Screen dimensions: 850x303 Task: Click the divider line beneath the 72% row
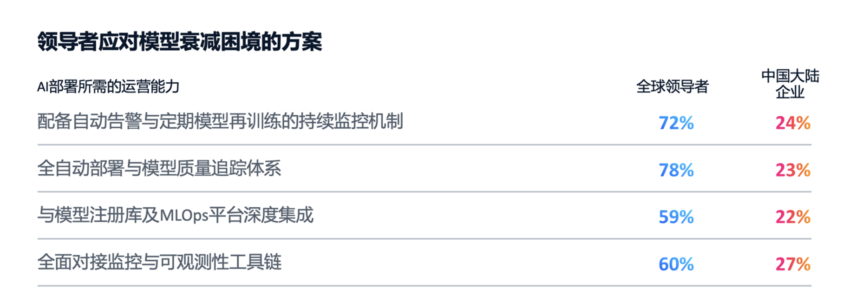coord(424,145)
